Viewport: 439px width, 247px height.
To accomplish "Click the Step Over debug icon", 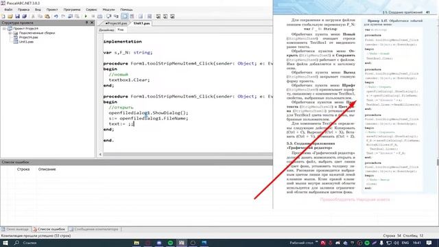I will [x=109, y=16].
